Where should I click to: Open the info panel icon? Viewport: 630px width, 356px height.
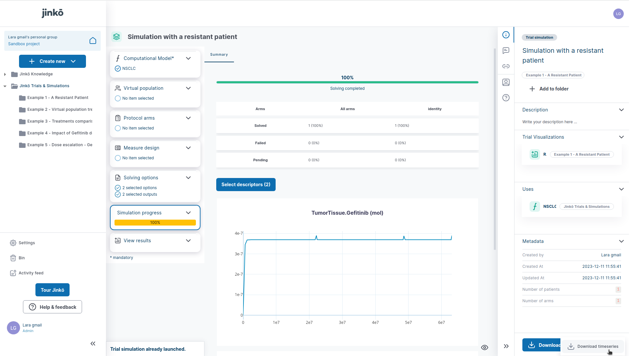pos(506,35)
